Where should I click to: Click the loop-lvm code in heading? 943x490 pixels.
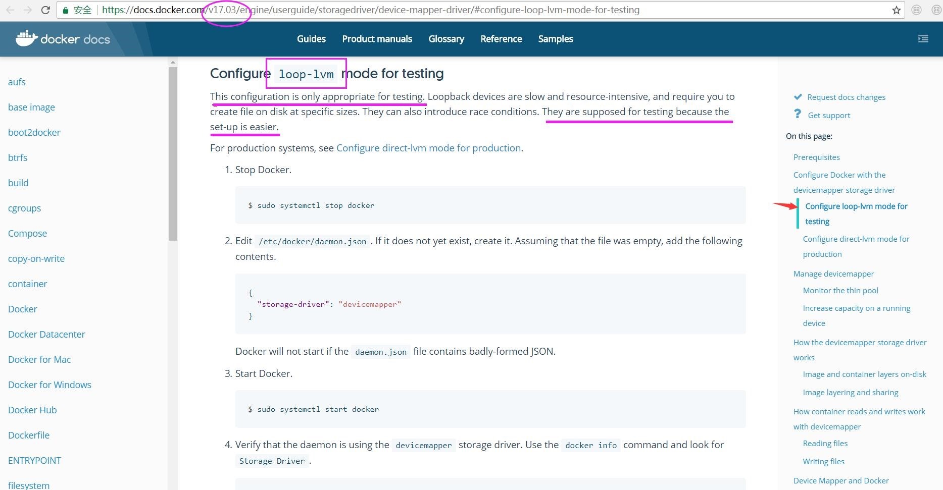[x=306, y=74]
